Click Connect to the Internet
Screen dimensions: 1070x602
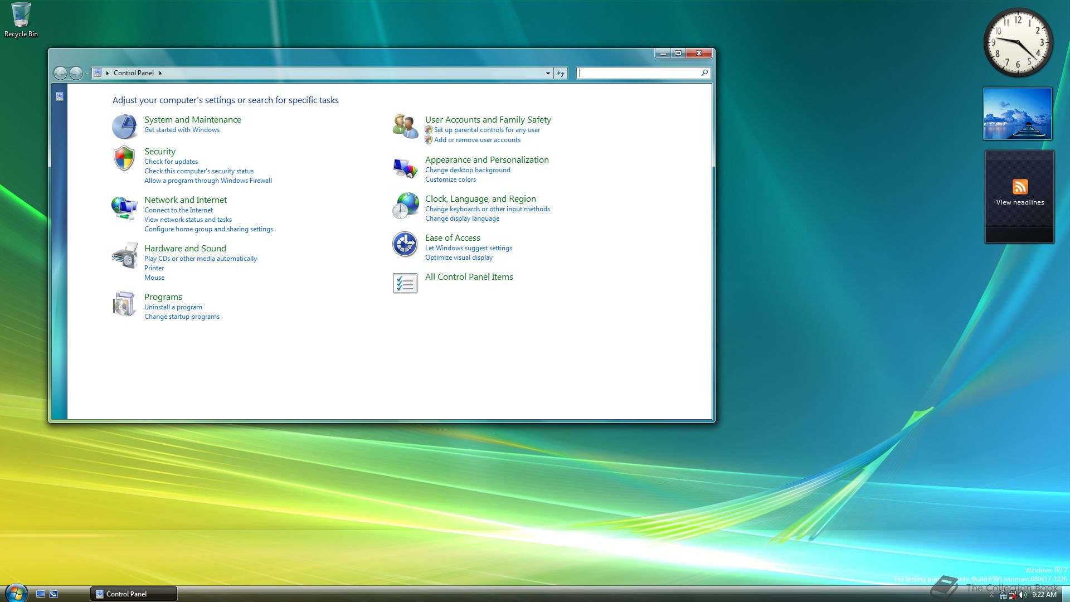(x=178, y=210)
